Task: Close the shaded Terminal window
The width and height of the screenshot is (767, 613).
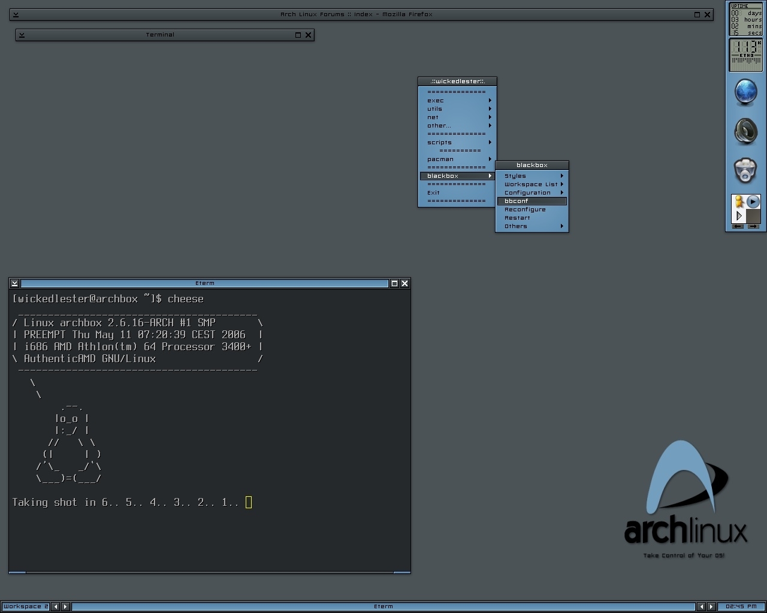Action: (x=308, y=35)
